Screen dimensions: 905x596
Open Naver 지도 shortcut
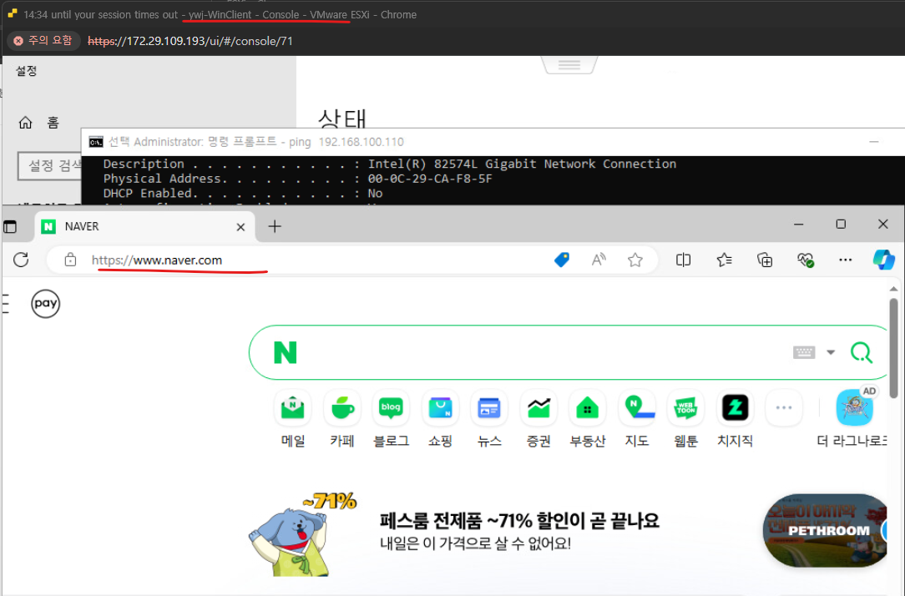(637, 419)
